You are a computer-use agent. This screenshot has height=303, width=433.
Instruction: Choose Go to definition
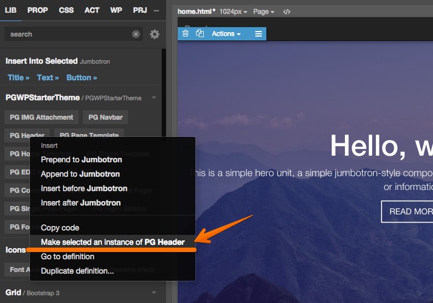coord(112,256)
